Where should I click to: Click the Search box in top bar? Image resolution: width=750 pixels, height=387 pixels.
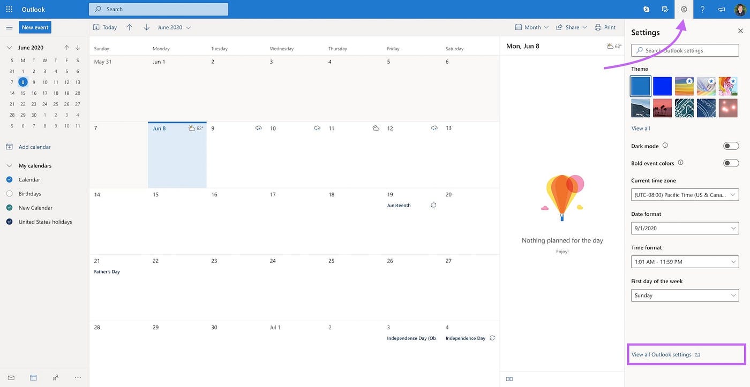tap(159, 9)
